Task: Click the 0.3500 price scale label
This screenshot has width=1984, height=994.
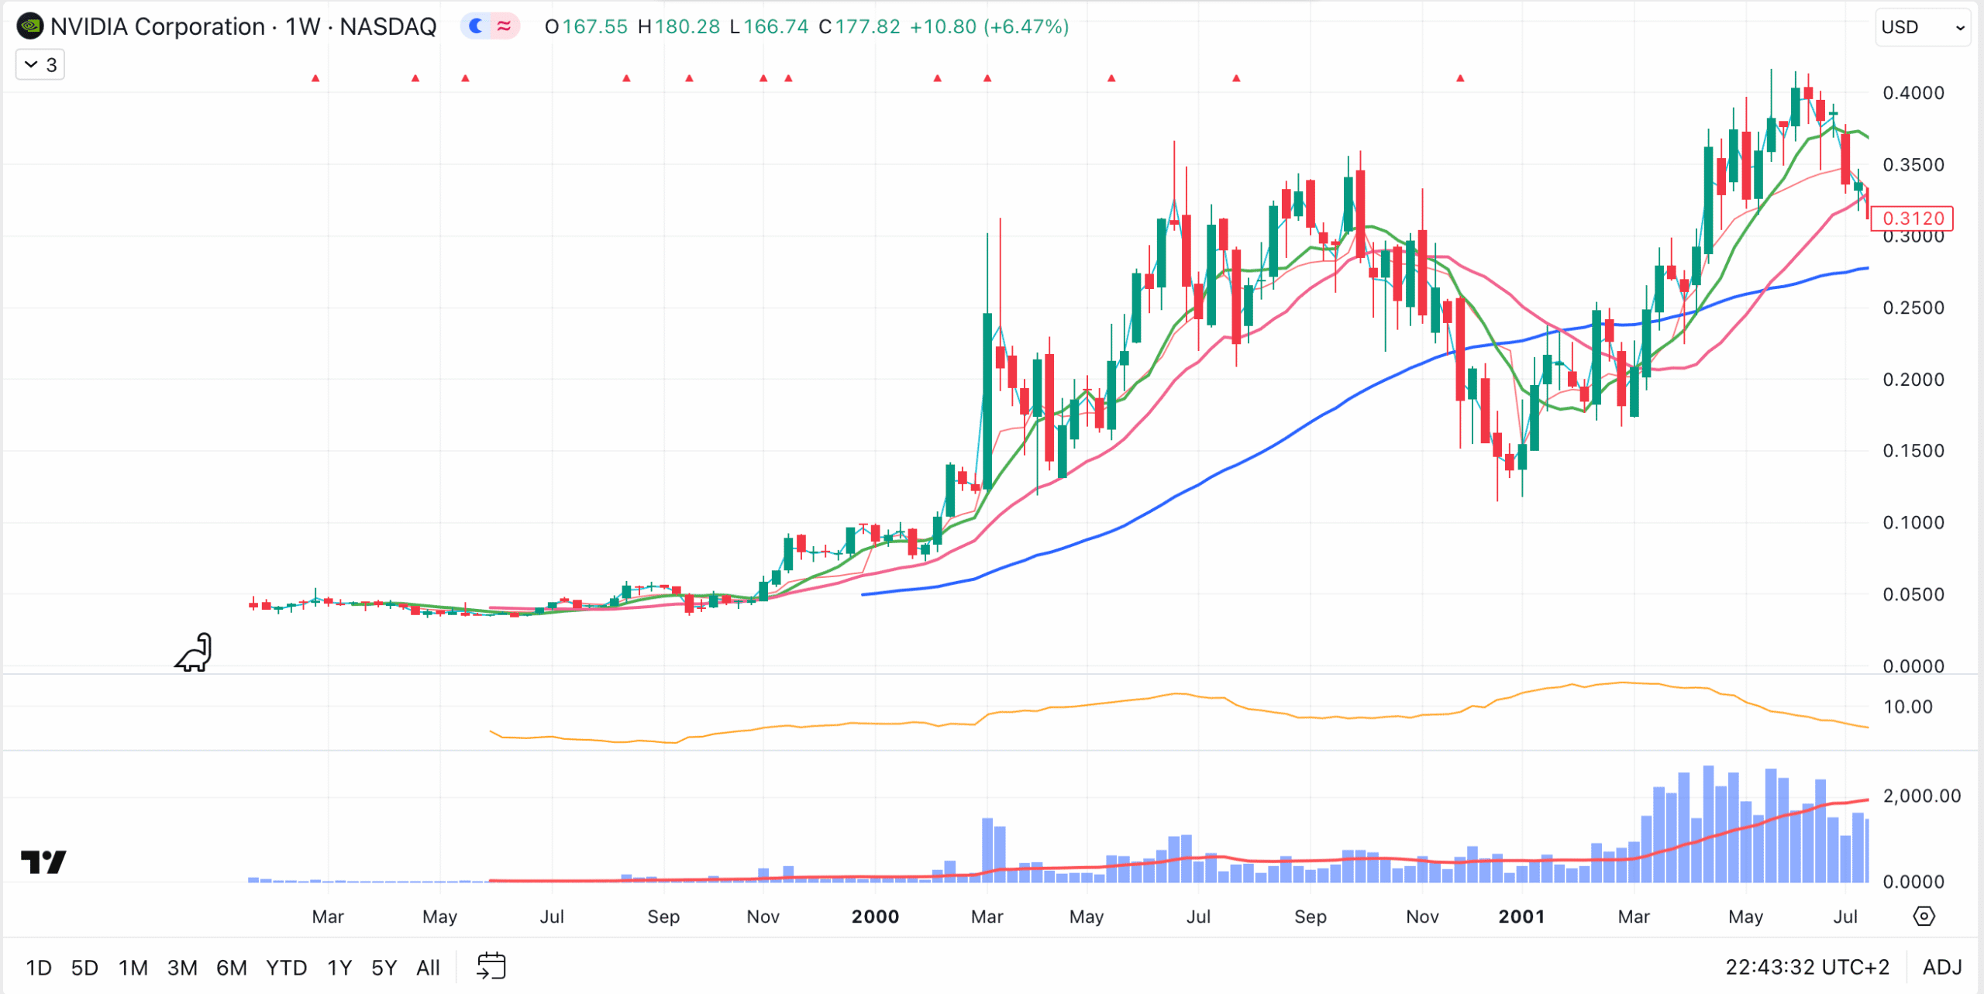Action: [x=1913, y=165]
